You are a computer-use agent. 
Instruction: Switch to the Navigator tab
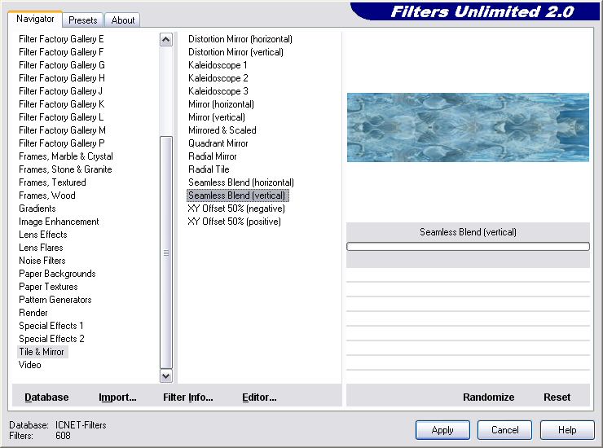click(x=35, y=19)
